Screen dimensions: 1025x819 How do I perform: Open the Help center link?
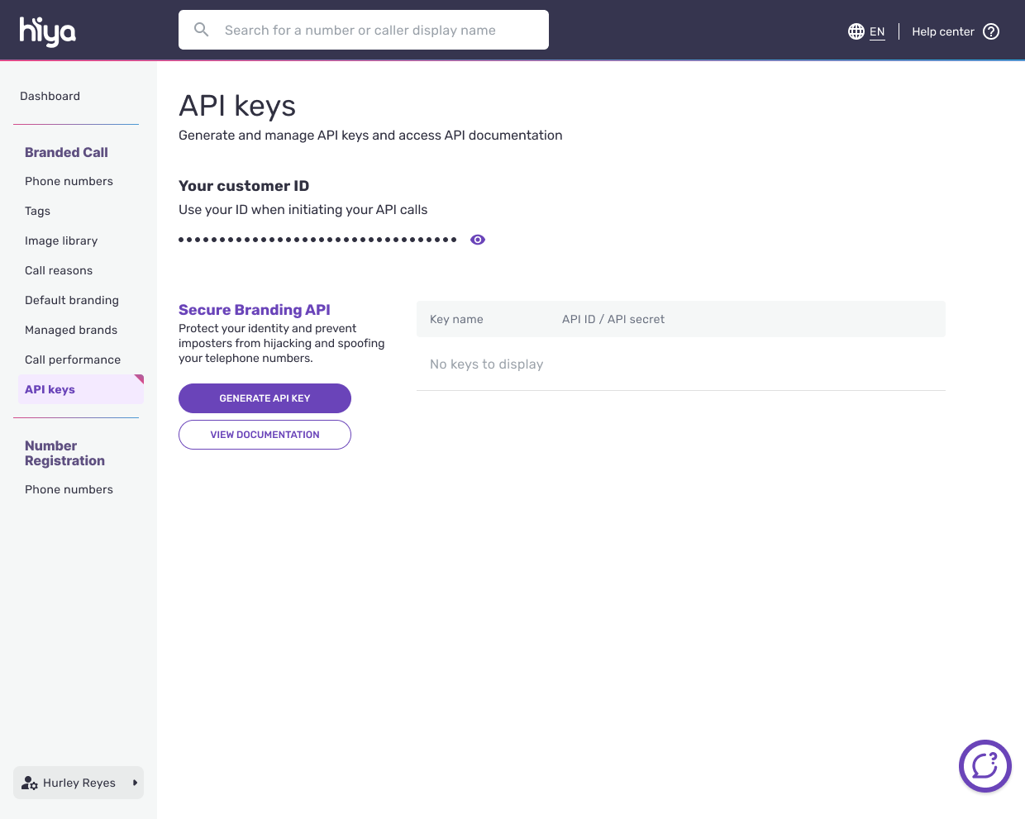pos(942,31)
